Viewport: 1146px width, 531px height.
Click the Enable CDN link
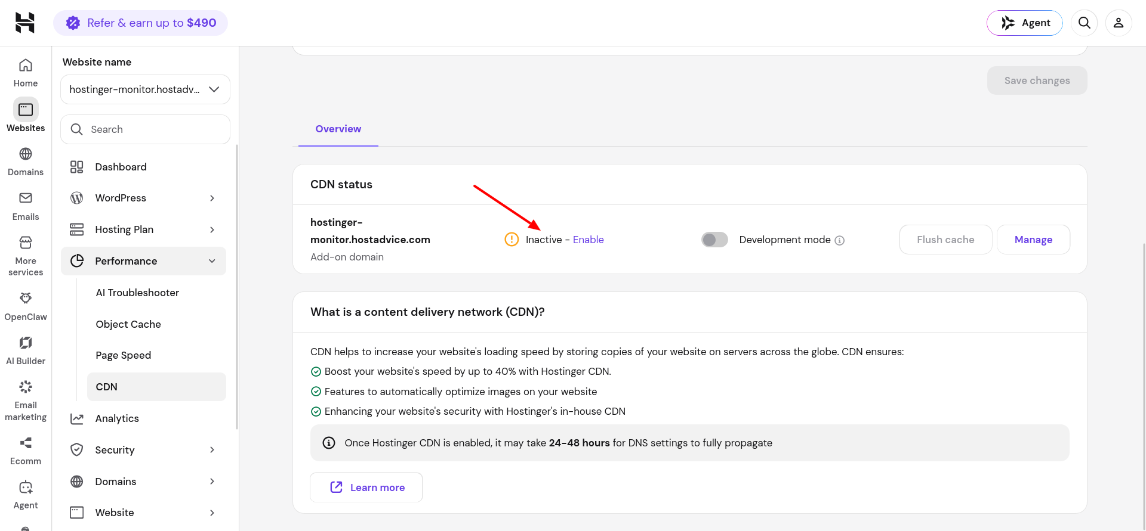[x=589, y=240]
